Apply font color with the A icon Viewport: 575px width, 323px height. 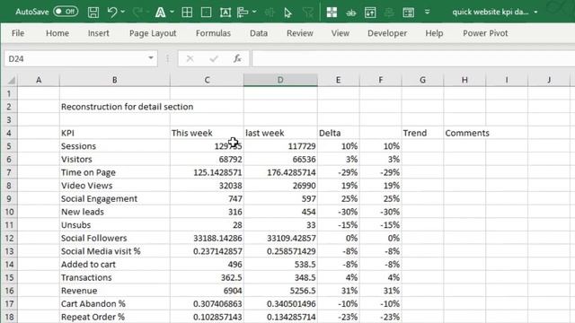[160, 12]
